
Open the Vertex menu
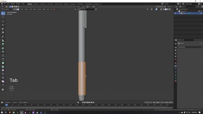tap(39, 9)
